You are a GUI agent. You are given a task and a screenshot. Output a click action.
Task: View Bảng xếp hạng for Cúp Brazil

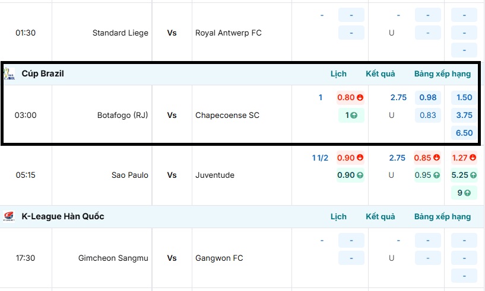coord(442,74)
